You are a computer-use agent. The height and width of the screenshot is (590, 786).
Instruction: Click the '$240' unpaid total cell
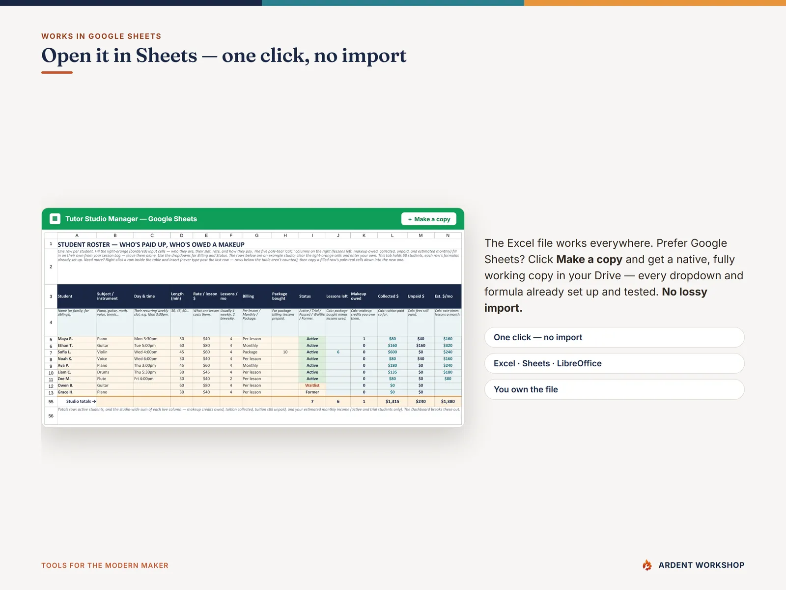[x=421, y=401]
